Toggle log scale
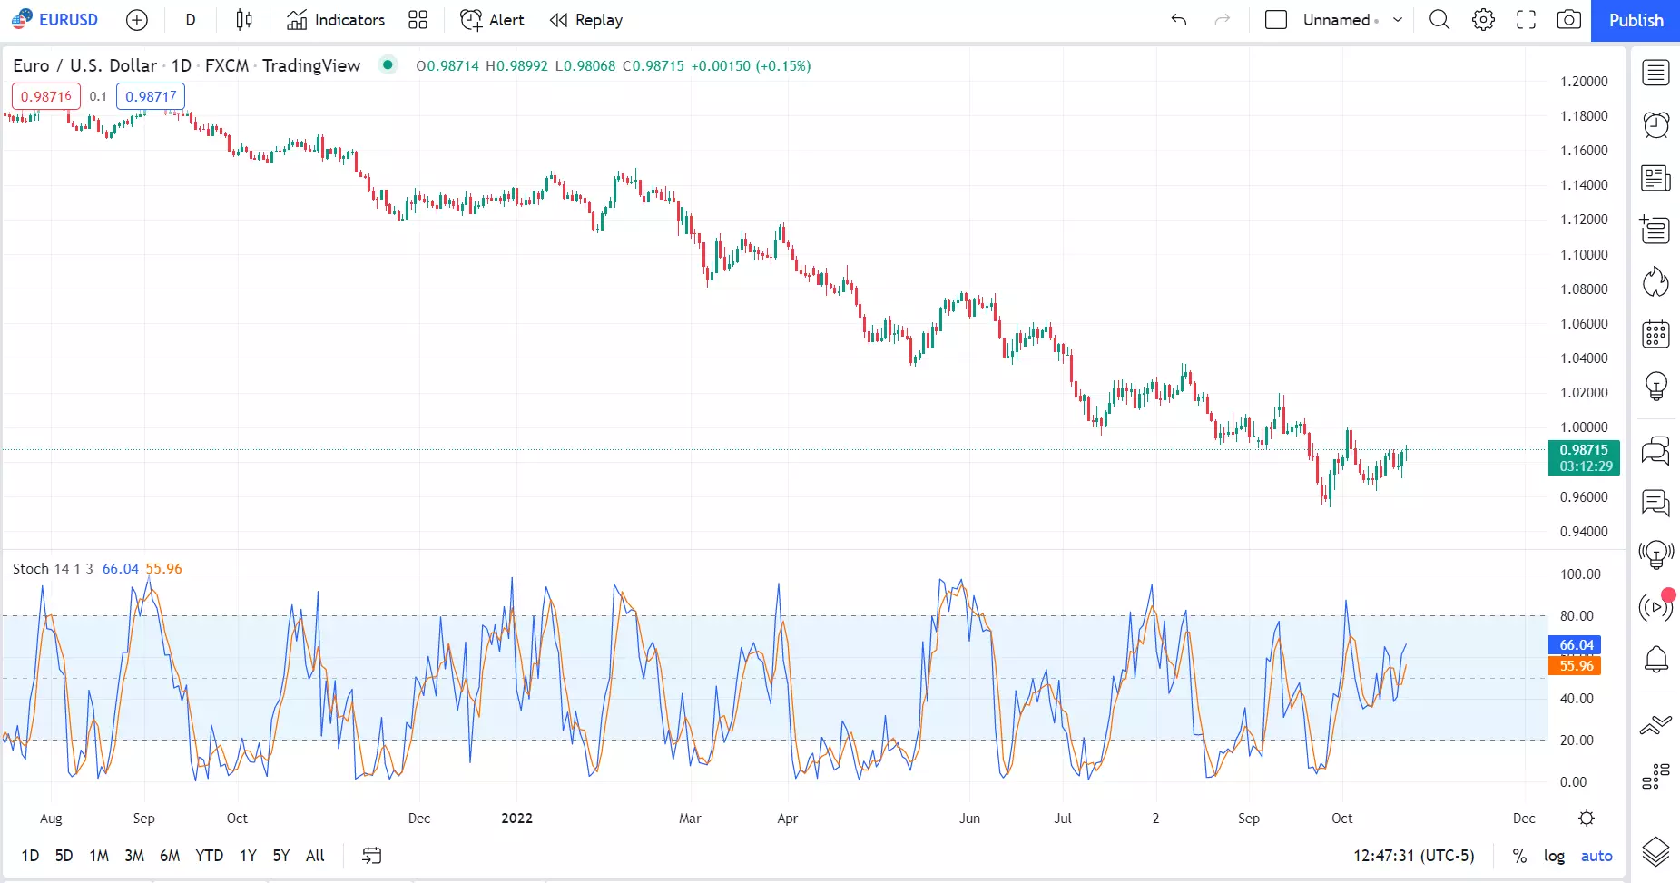Screen dimensions: 1680x883 pyautogui.click(x=1554, y=855)
